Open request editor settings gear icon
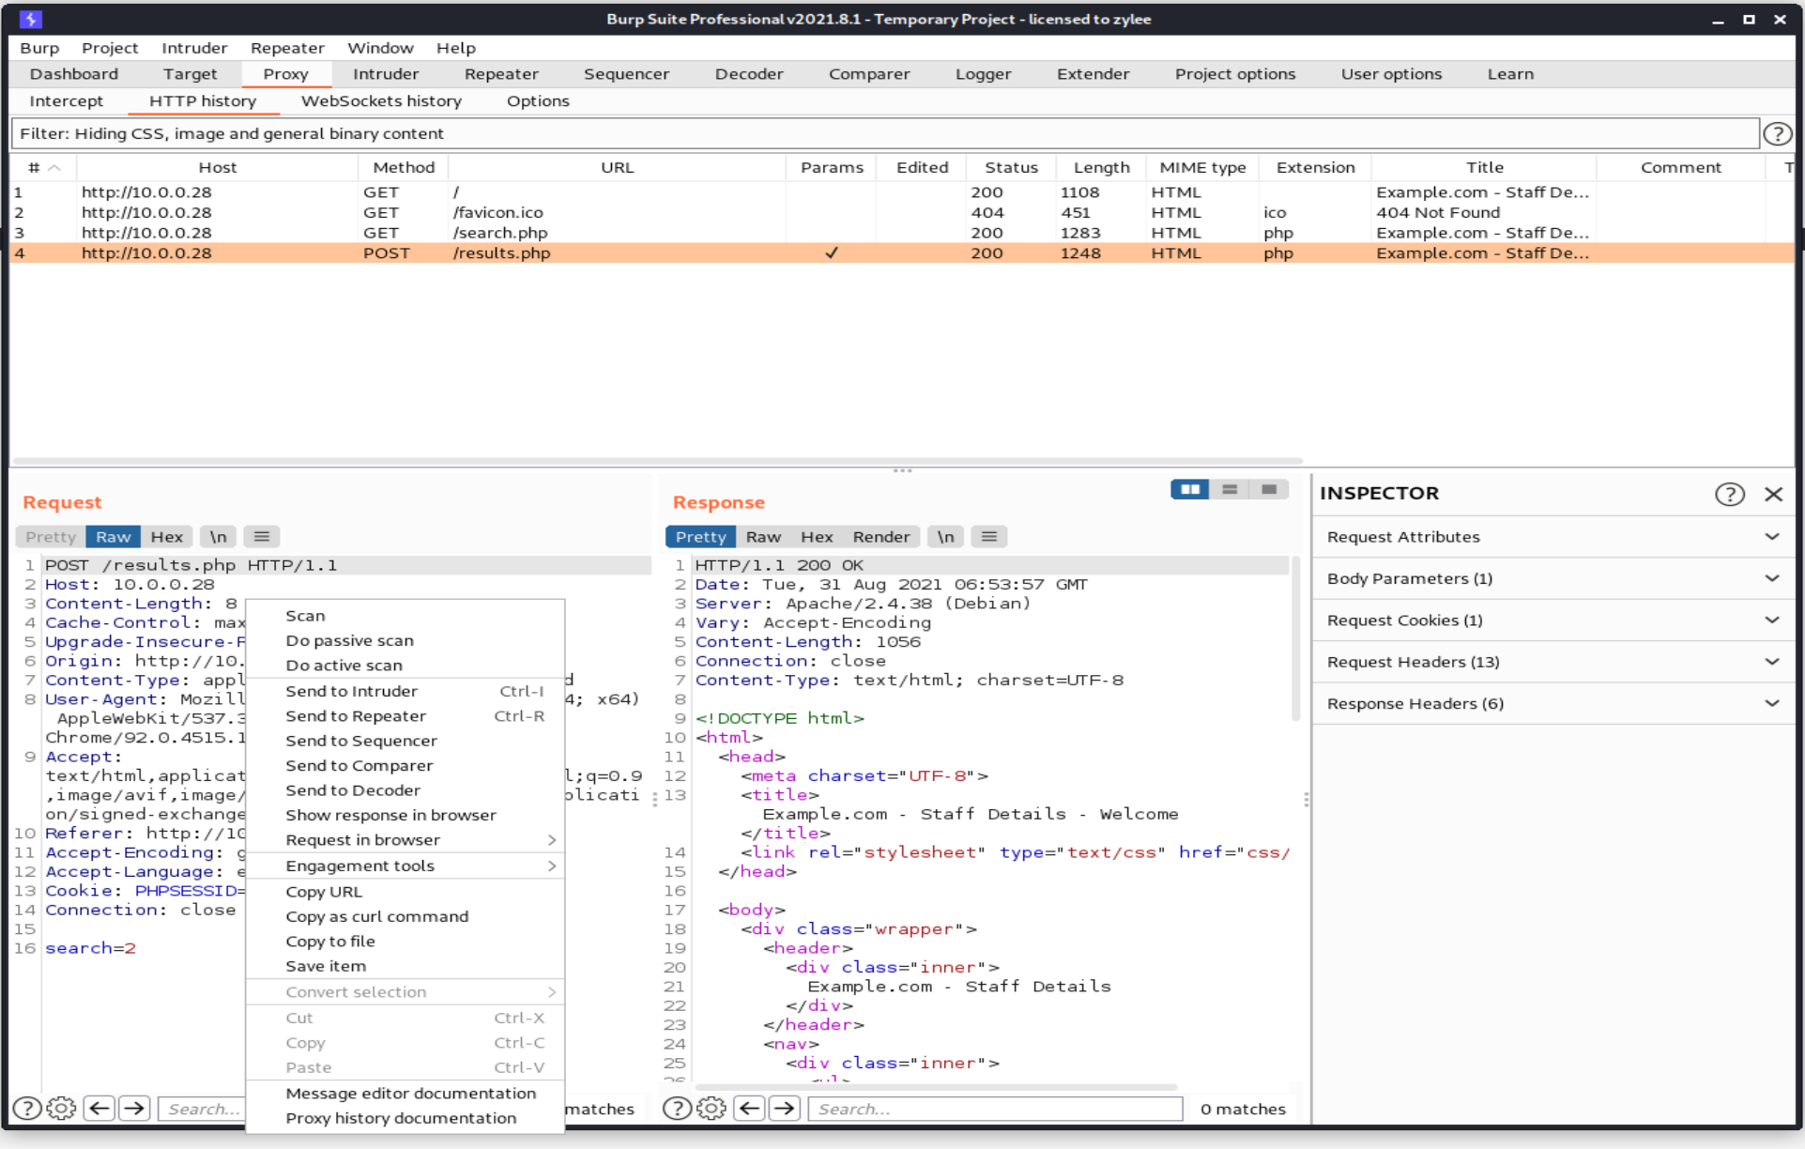Image resolution: width=1805 pixels, height=1149 pixels. tap(61, 1109)
